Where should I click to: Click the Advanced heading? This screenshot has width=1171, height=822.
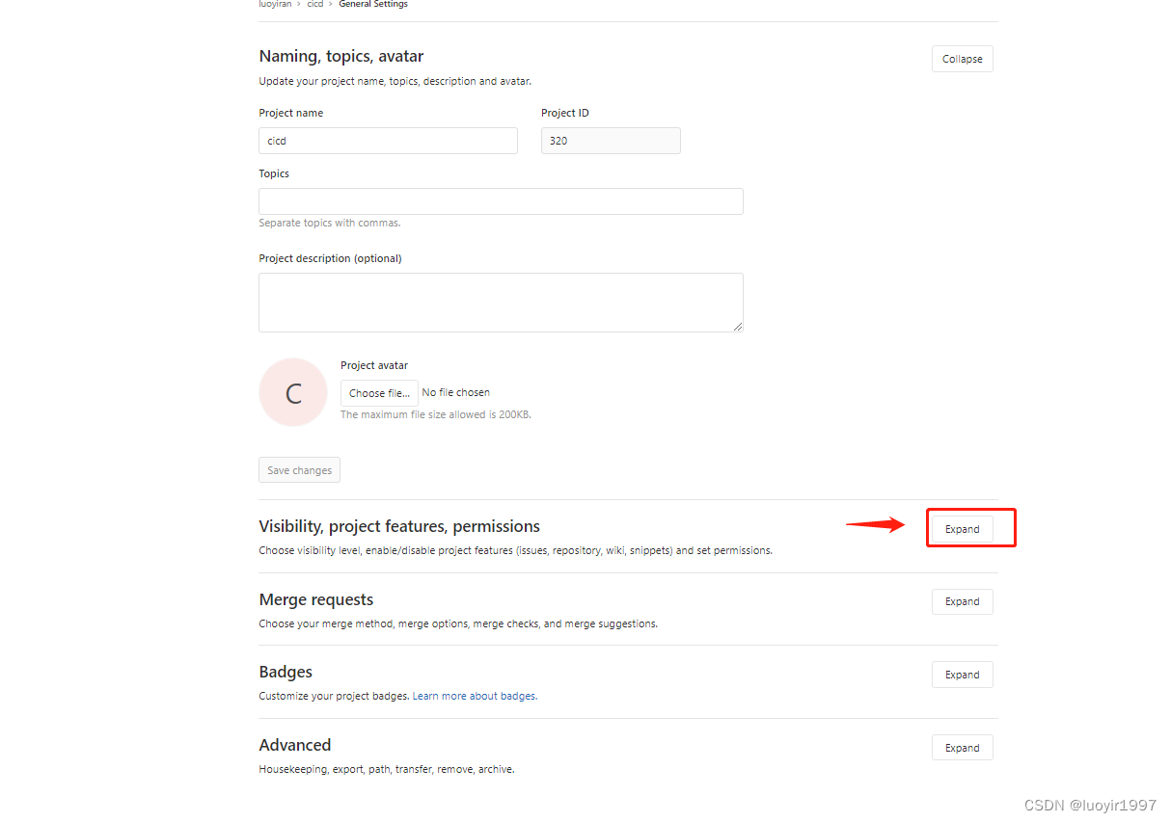(295, 745)
